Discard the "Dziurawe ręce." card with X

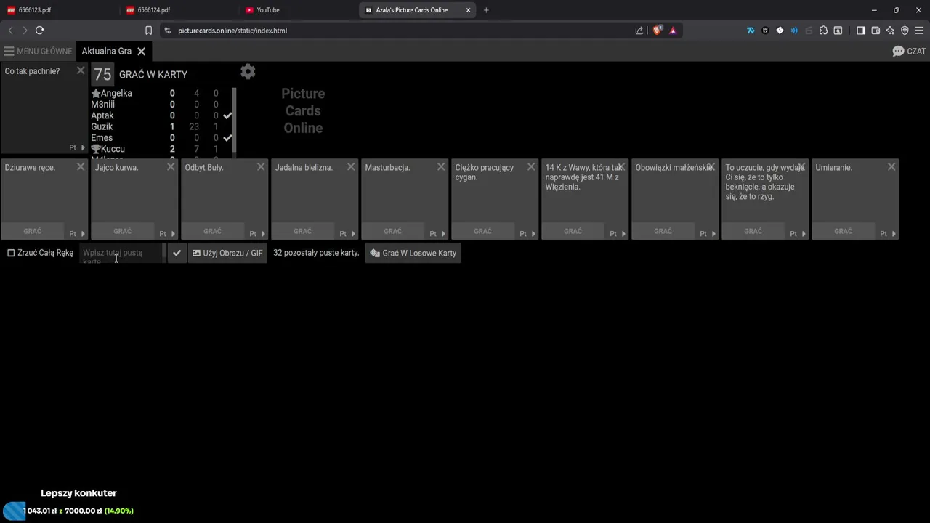point(81,166)
